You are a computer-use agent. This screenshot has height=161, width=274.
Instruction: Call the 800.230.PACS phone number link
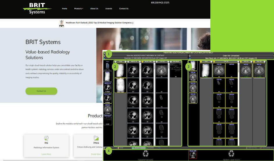click(160, 3)
